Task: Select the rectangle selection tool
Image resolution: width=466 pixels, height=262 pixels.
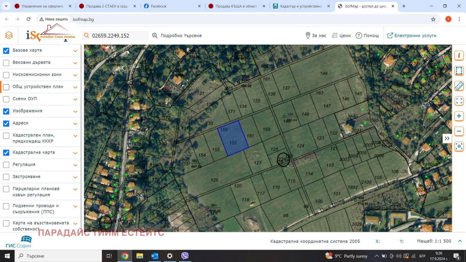Action: [459, 70]
